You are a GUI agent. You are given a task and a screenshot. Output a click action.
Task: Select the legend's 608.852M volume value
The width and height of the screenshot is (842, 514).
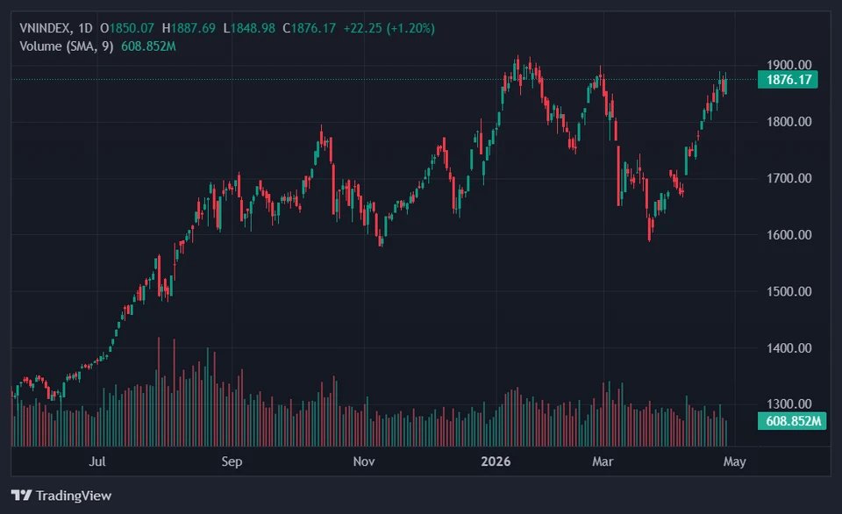click(x=148, y=46)
